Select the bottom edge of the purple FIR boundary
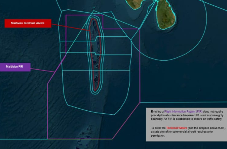This screenshot has width=227, height=149. point(80,139)
